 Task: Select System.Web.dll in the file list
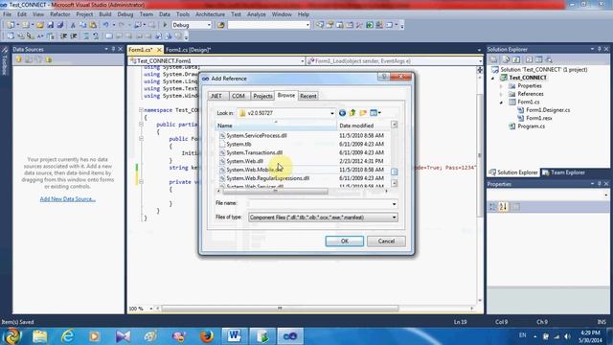(245, 161)
